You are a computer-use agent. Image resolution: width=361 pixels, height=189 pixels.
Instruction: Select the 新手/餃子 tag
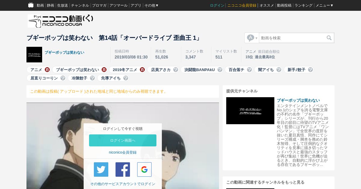click(x=296, y=70)
